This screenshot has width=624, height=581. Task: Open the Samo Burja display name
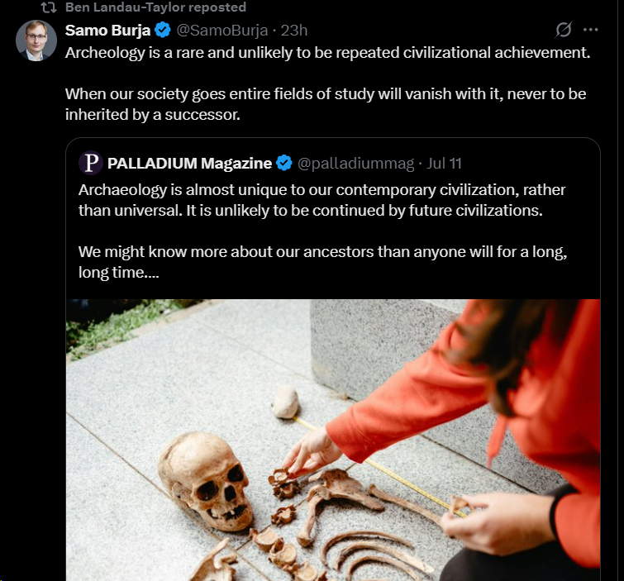point(107,31)
